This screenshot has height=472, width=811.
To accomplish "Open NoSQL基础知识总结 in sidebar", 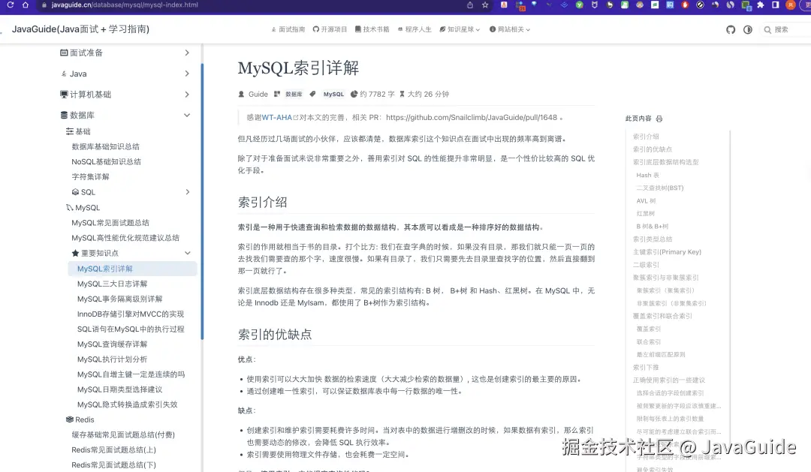I will coord(106,161).
